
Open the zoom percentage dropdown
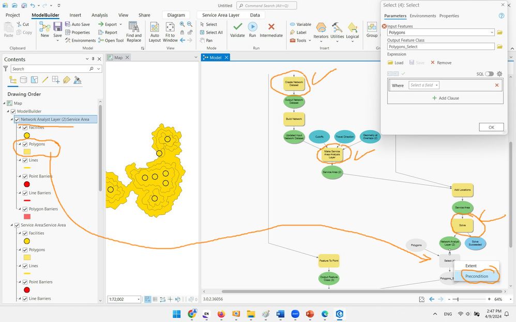click(510, 299)
